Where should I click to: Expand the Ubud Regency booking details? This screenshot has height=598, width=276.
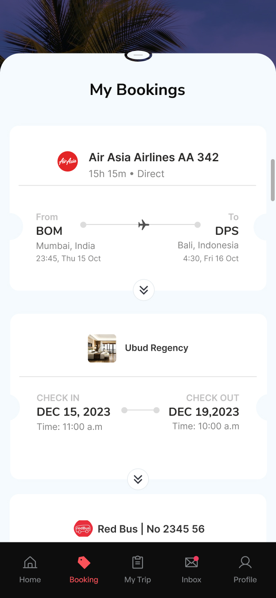click(x=138, y=480)
